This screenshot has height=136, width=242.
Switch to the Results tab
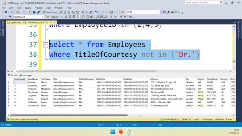coord(12,75)
